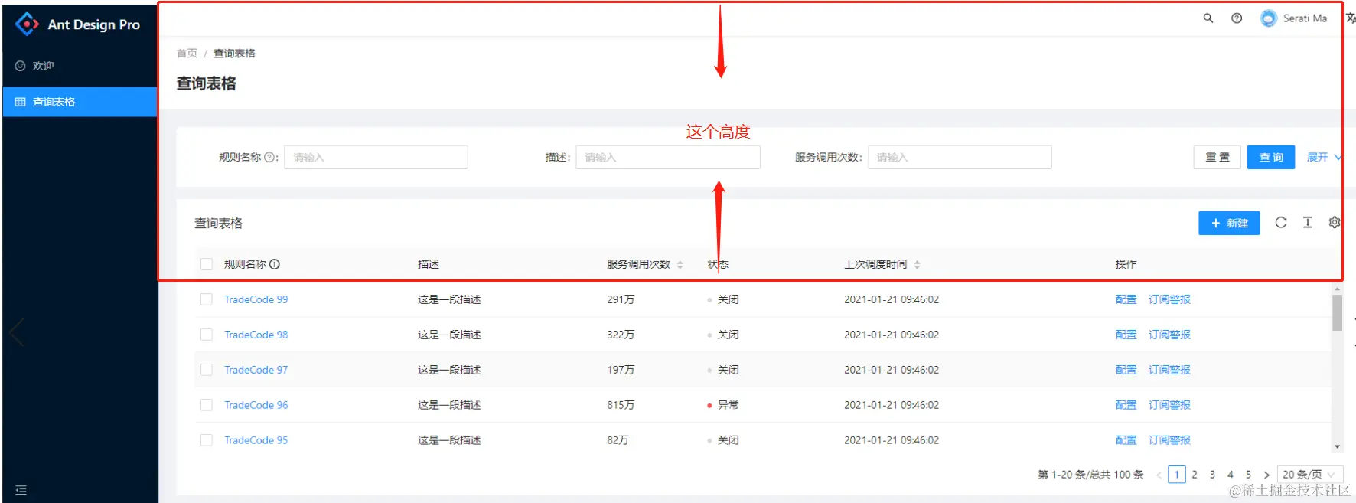Focus the 服务调用次数 input field

point(960,158)
